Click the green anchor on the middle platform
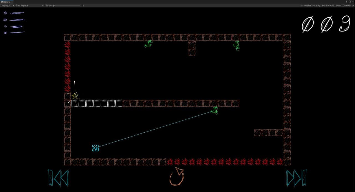Screen dimensions: 355x192 pyautogui.click(x=215, y=110)
